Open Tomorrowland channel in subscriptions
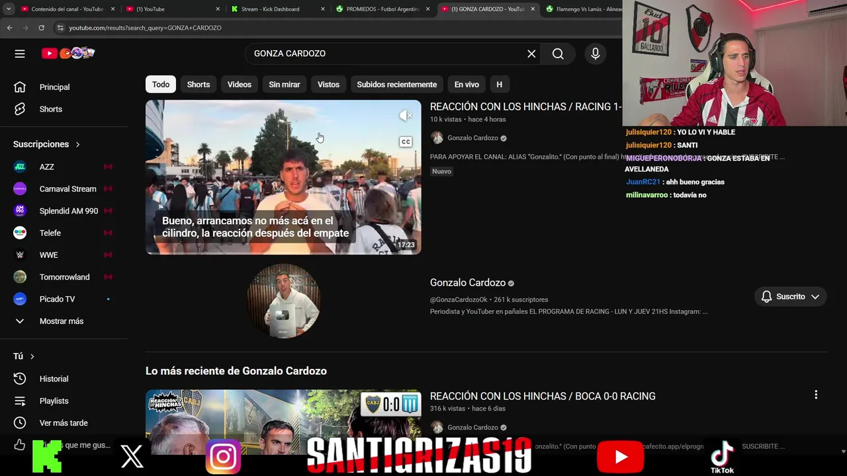Viewport: 847px width, 476px height. 64,277
